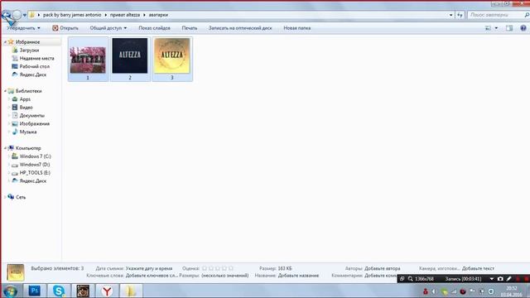
Task: Start 'Показ слайдов'
Action: [x=154, y=28]
